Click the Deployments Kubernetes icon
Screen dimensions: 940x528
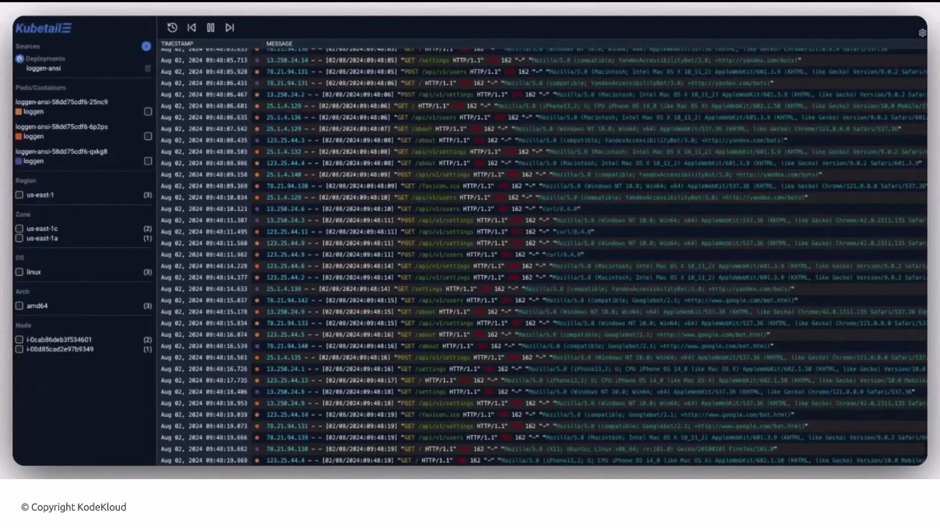click(20, 59)
